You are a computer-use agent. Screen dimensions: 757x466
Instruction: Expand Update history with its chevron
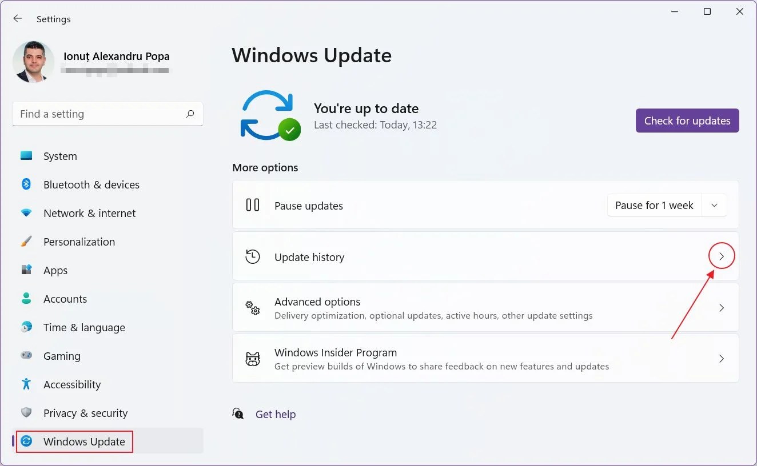pos(722,256)
